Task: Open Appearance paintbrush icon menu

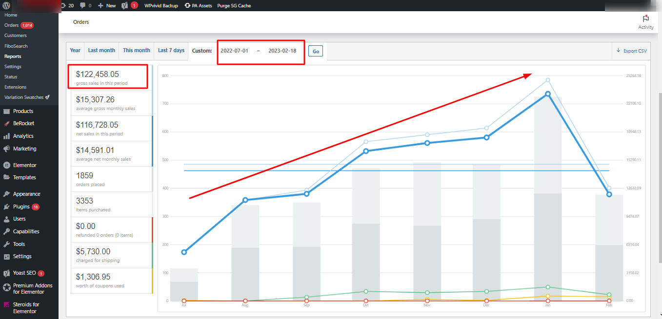Action: coord(7,194)
